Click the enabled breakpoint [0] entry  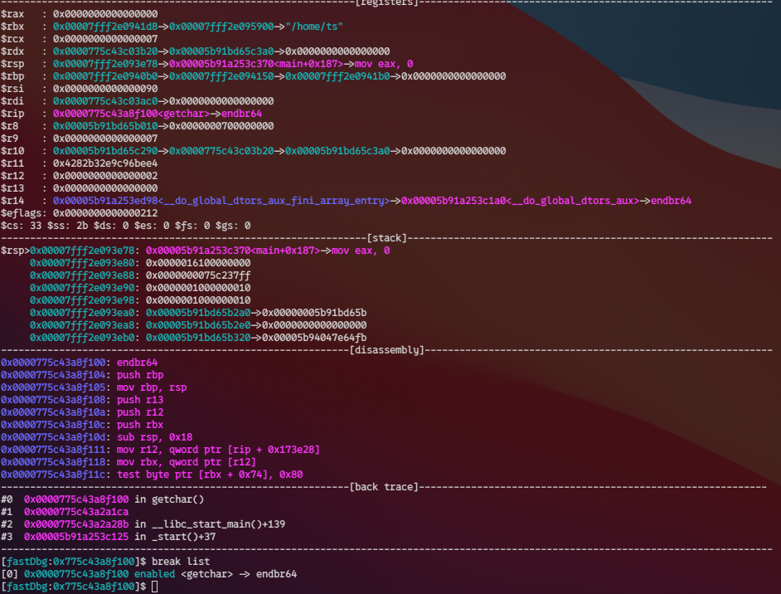[148, 574]
